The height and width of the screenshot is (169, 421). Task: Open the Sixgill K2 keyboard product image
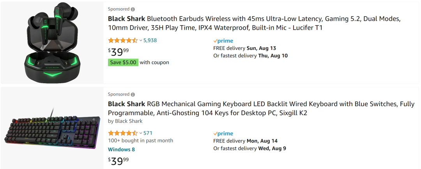coord(53,128)
